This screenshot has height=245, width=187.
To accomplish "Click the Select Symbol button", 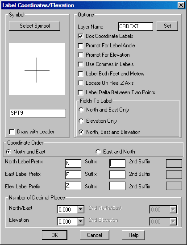I will (34, 26).
